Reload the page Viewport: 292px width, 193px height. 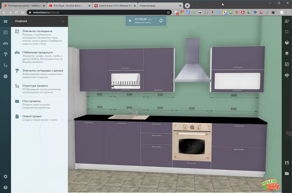point(16,12)
